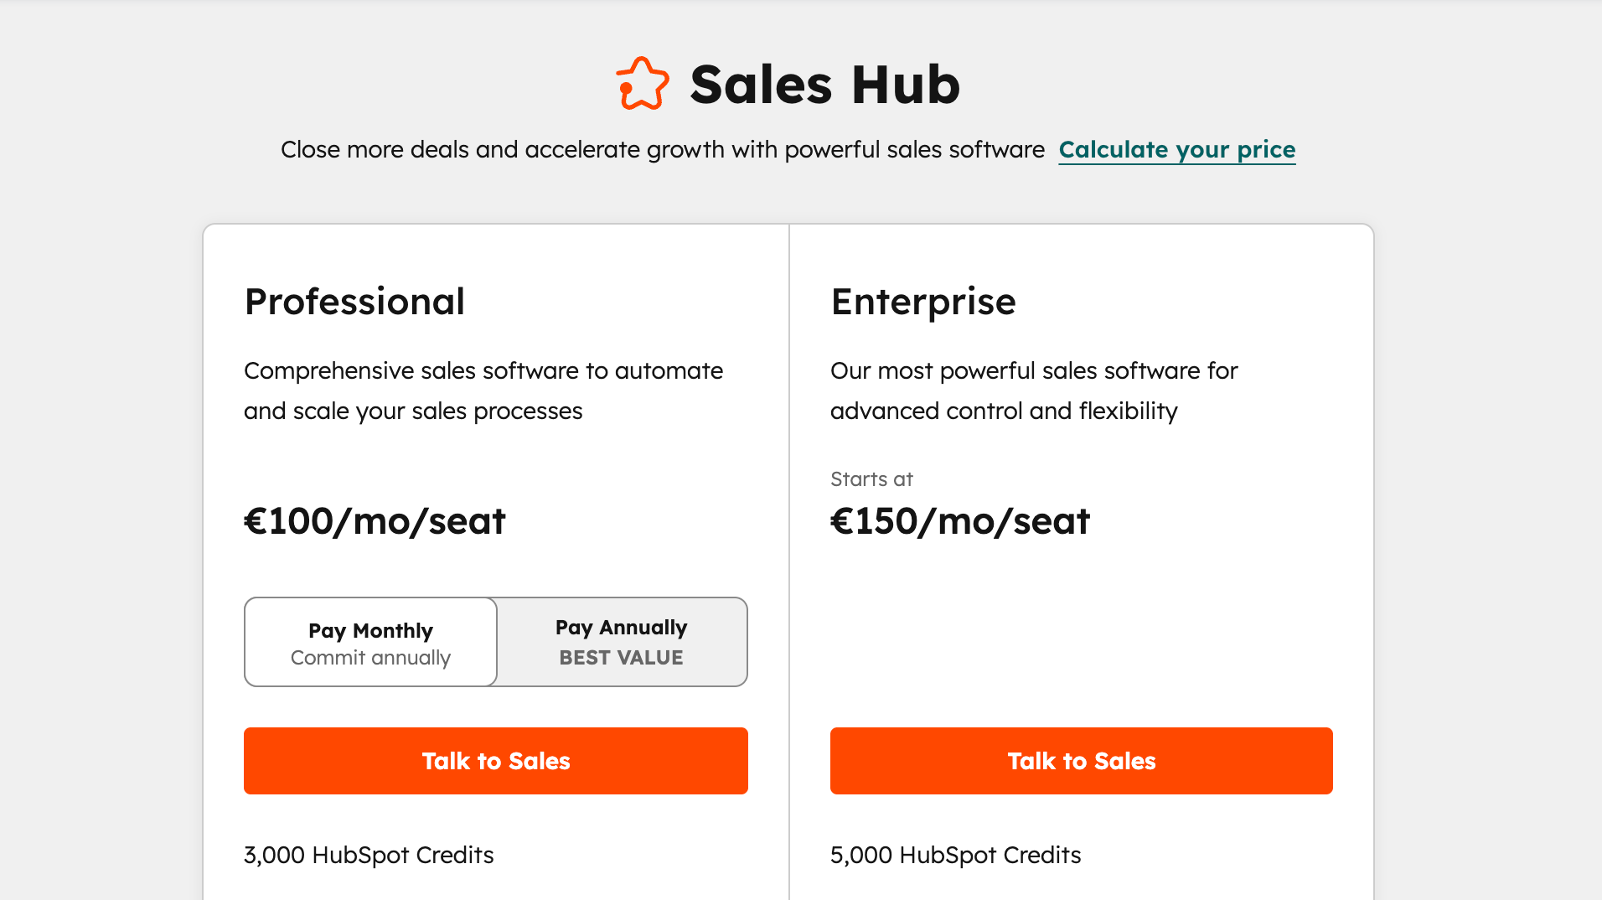Click the Close more deals tagline

pyautogui.click(x=661, y=149)
